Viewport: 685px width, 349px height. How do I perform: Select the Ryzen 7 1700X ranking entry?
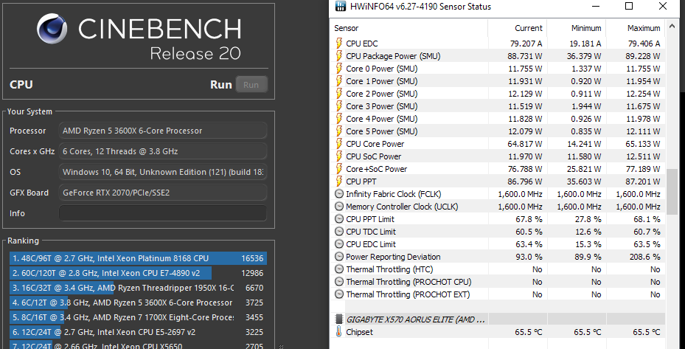click(138, 317)
